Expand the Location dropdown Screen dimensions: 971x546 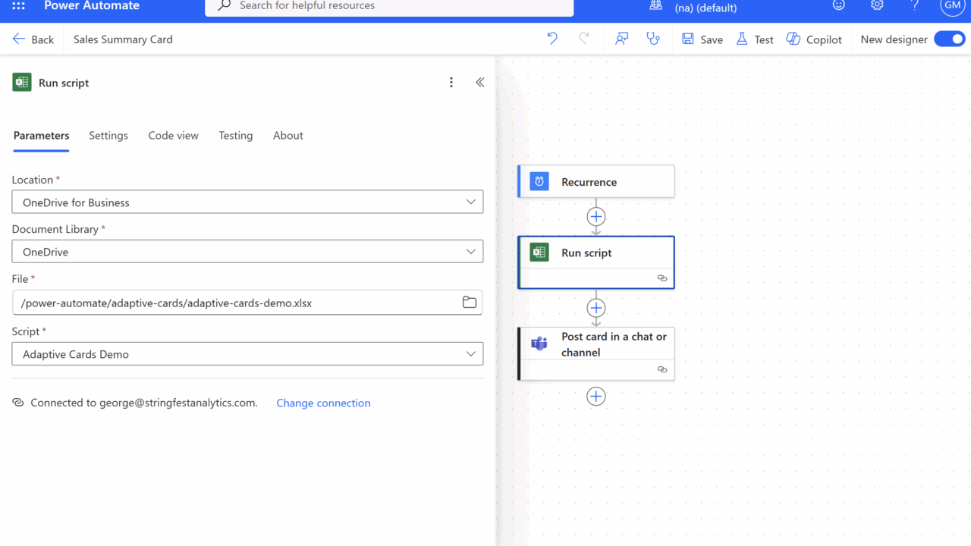tap(247, 202)
